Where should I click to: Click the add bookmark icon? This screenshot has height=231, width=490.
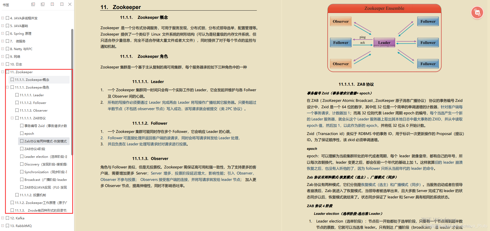point(52,4)
